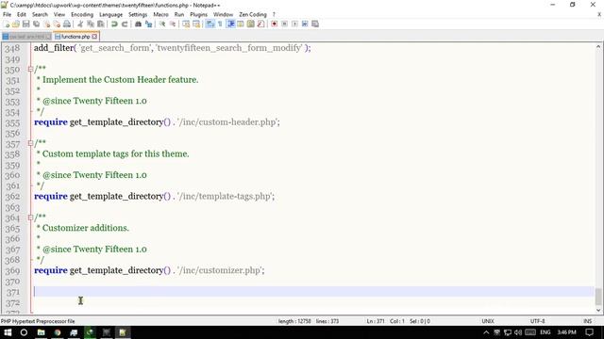
Task: Click the Save Recorded Macro icon
Action: 315,24
